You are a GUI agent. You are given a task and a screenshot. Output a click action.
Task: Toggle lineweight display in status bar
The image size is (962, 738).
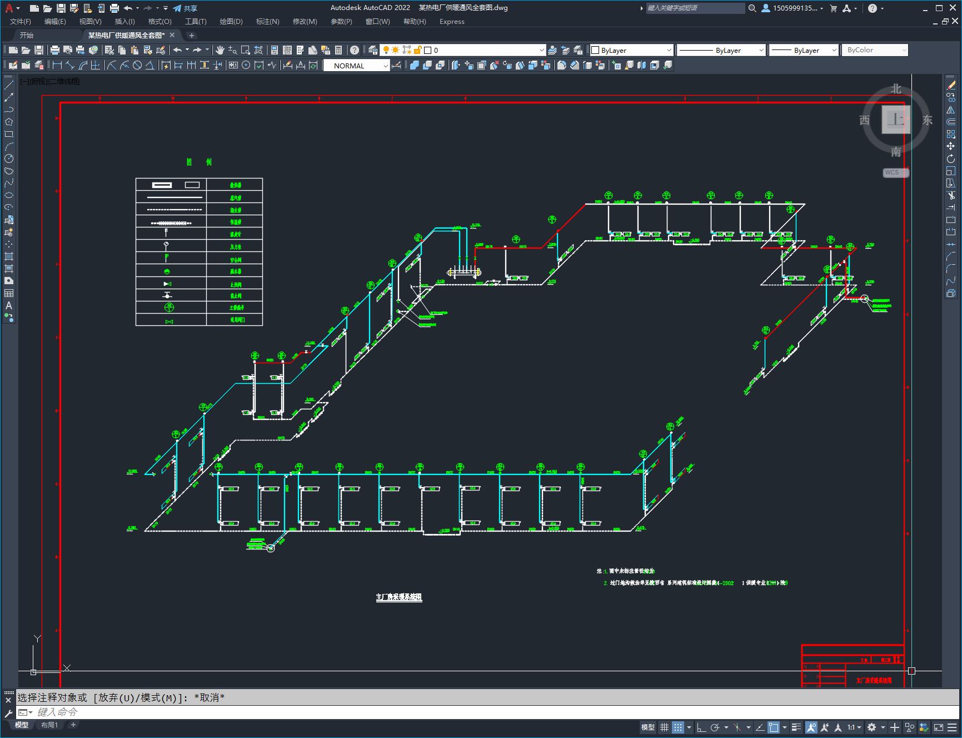pyautogui.click(x=796, y=727)
